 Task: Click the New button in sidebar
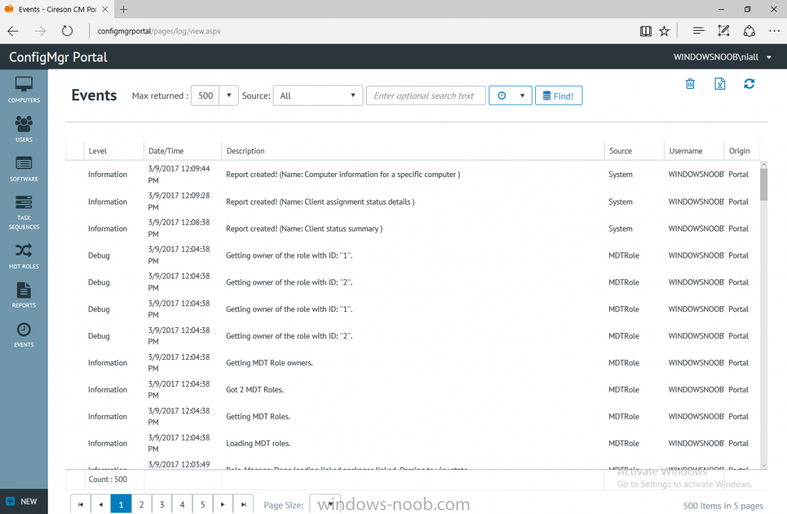[24, 502]
